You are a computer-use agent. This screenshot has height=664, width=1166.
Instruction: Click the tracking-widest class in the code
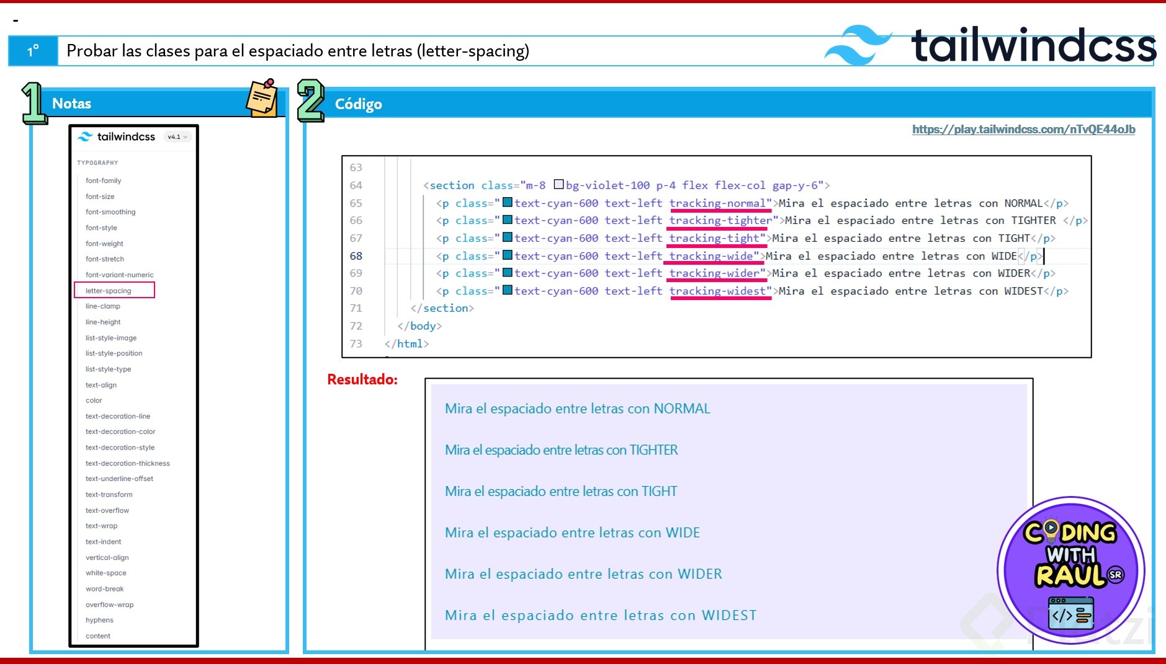pyautogui.click(x=717, y=291)
